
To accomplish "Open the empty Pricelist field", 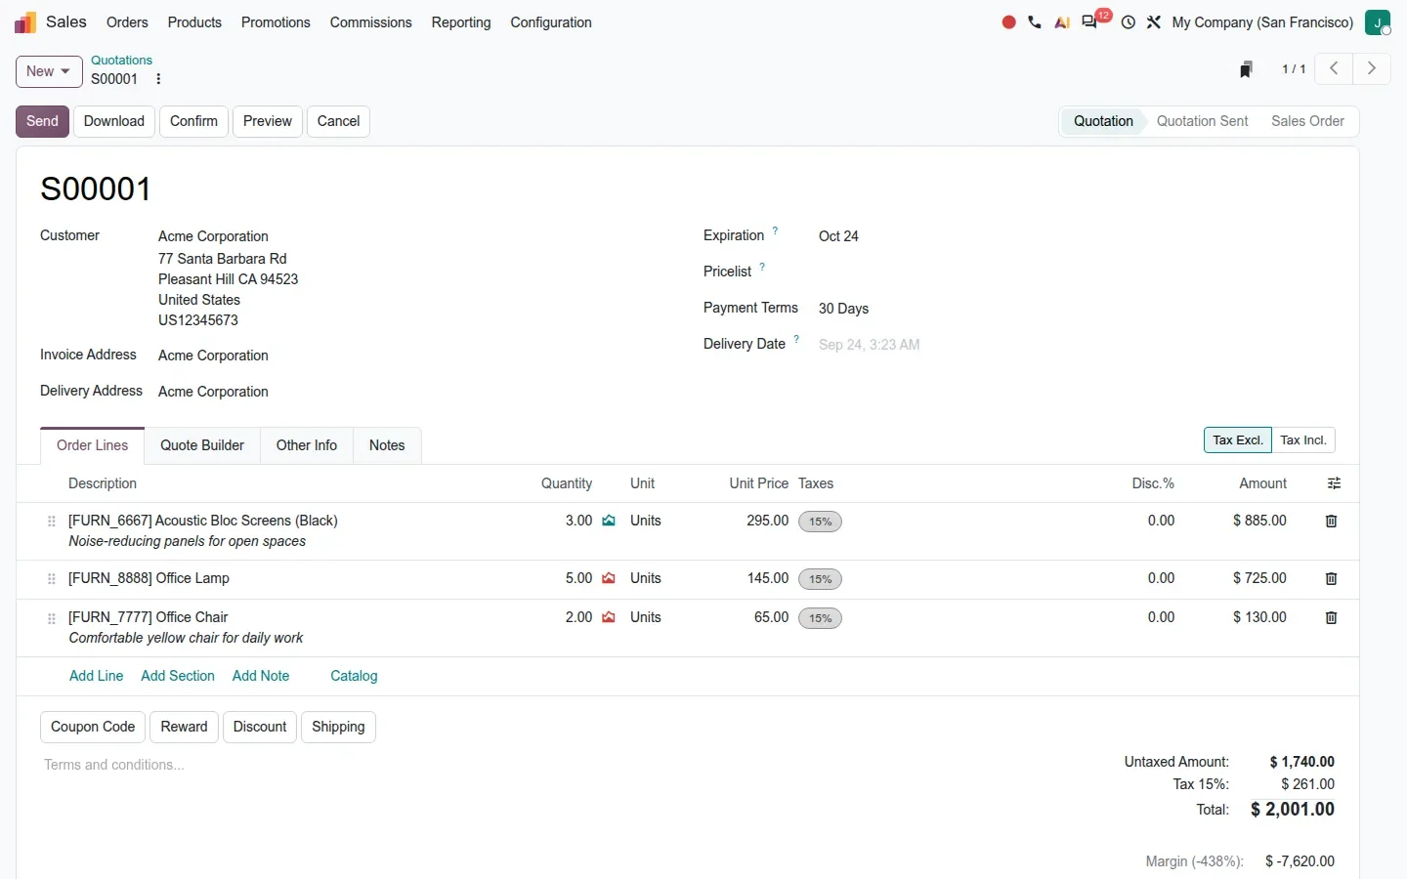I will click(1075, 272).
